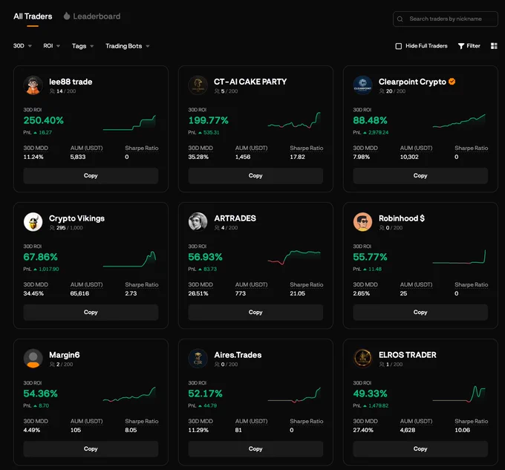Open the Clearpoint Crypto profile name

(x=412, y=82)
